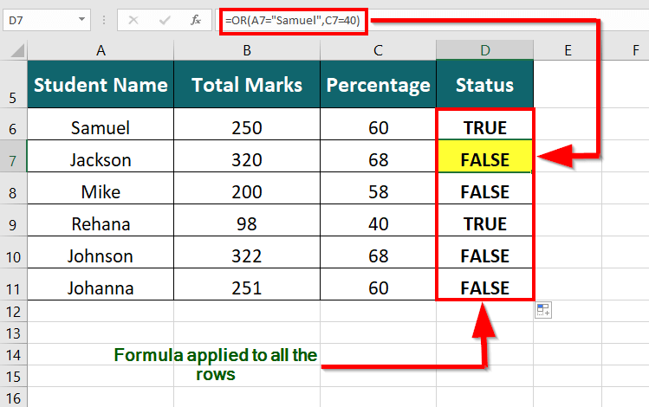
Task: Select Johnson's FALSE Status cell
Action: (x=484, y=252)
